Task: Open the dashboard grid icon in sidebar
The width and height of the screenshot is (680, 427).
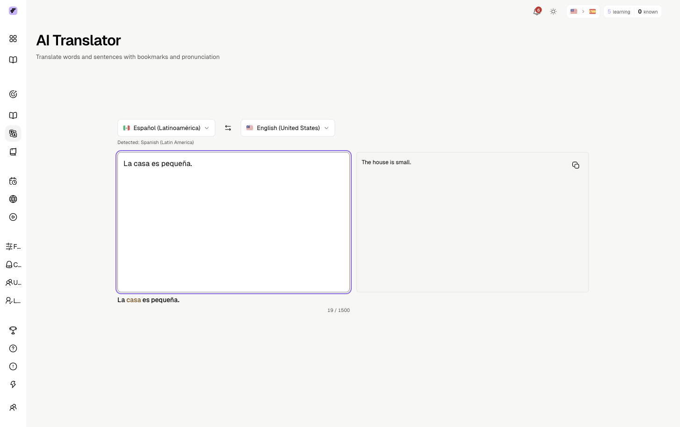Action: click(x=13, y=39)
